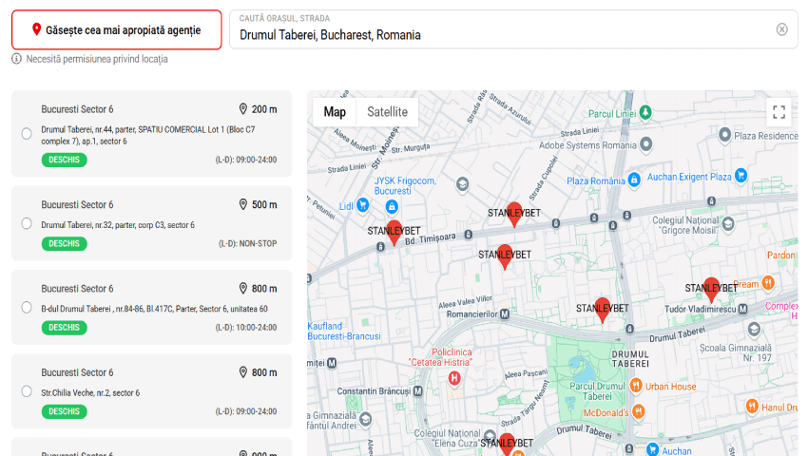Click DESCHIS badge of the 200 m agency
The width and height of the screenshot is (808, 456).
point(64,160)
